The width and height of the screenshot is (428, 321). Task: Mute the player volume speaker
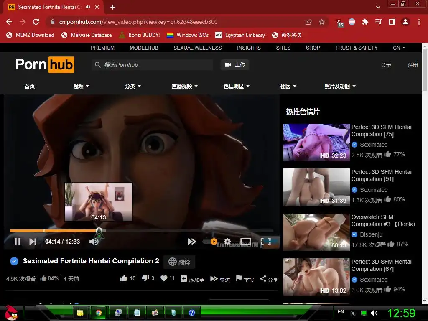94,242
